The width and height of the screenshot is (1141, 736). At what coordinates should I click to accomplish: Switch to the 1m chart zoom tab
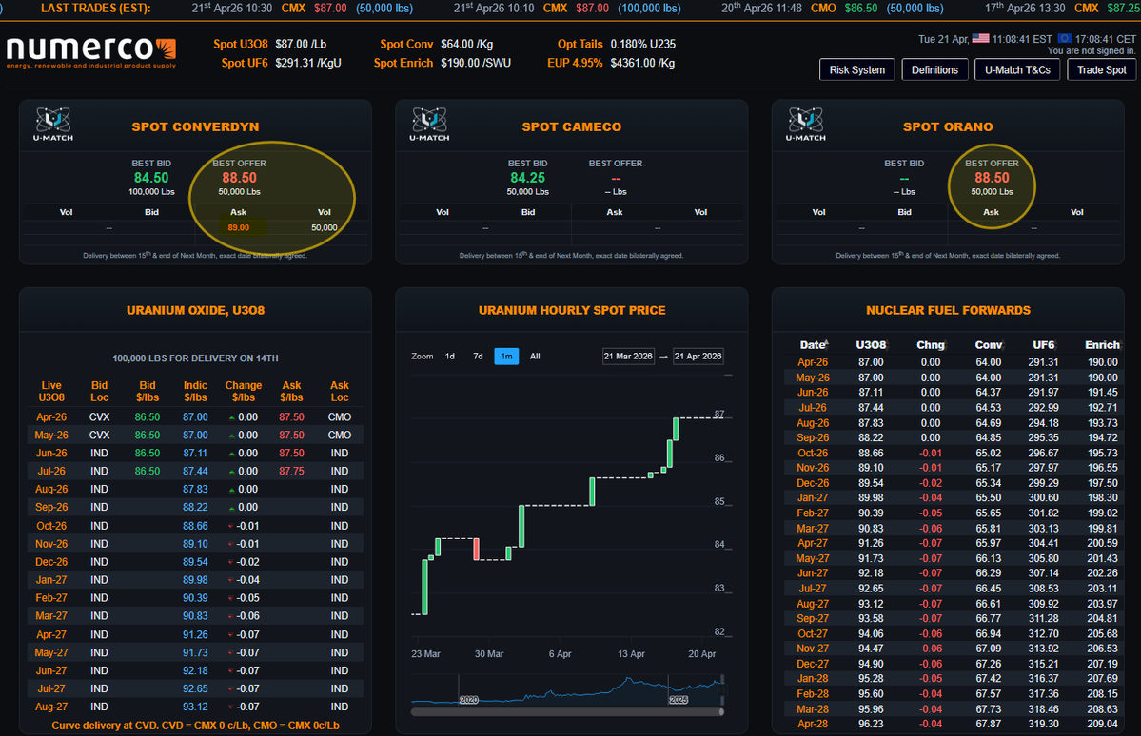click(x=505, y=356)
